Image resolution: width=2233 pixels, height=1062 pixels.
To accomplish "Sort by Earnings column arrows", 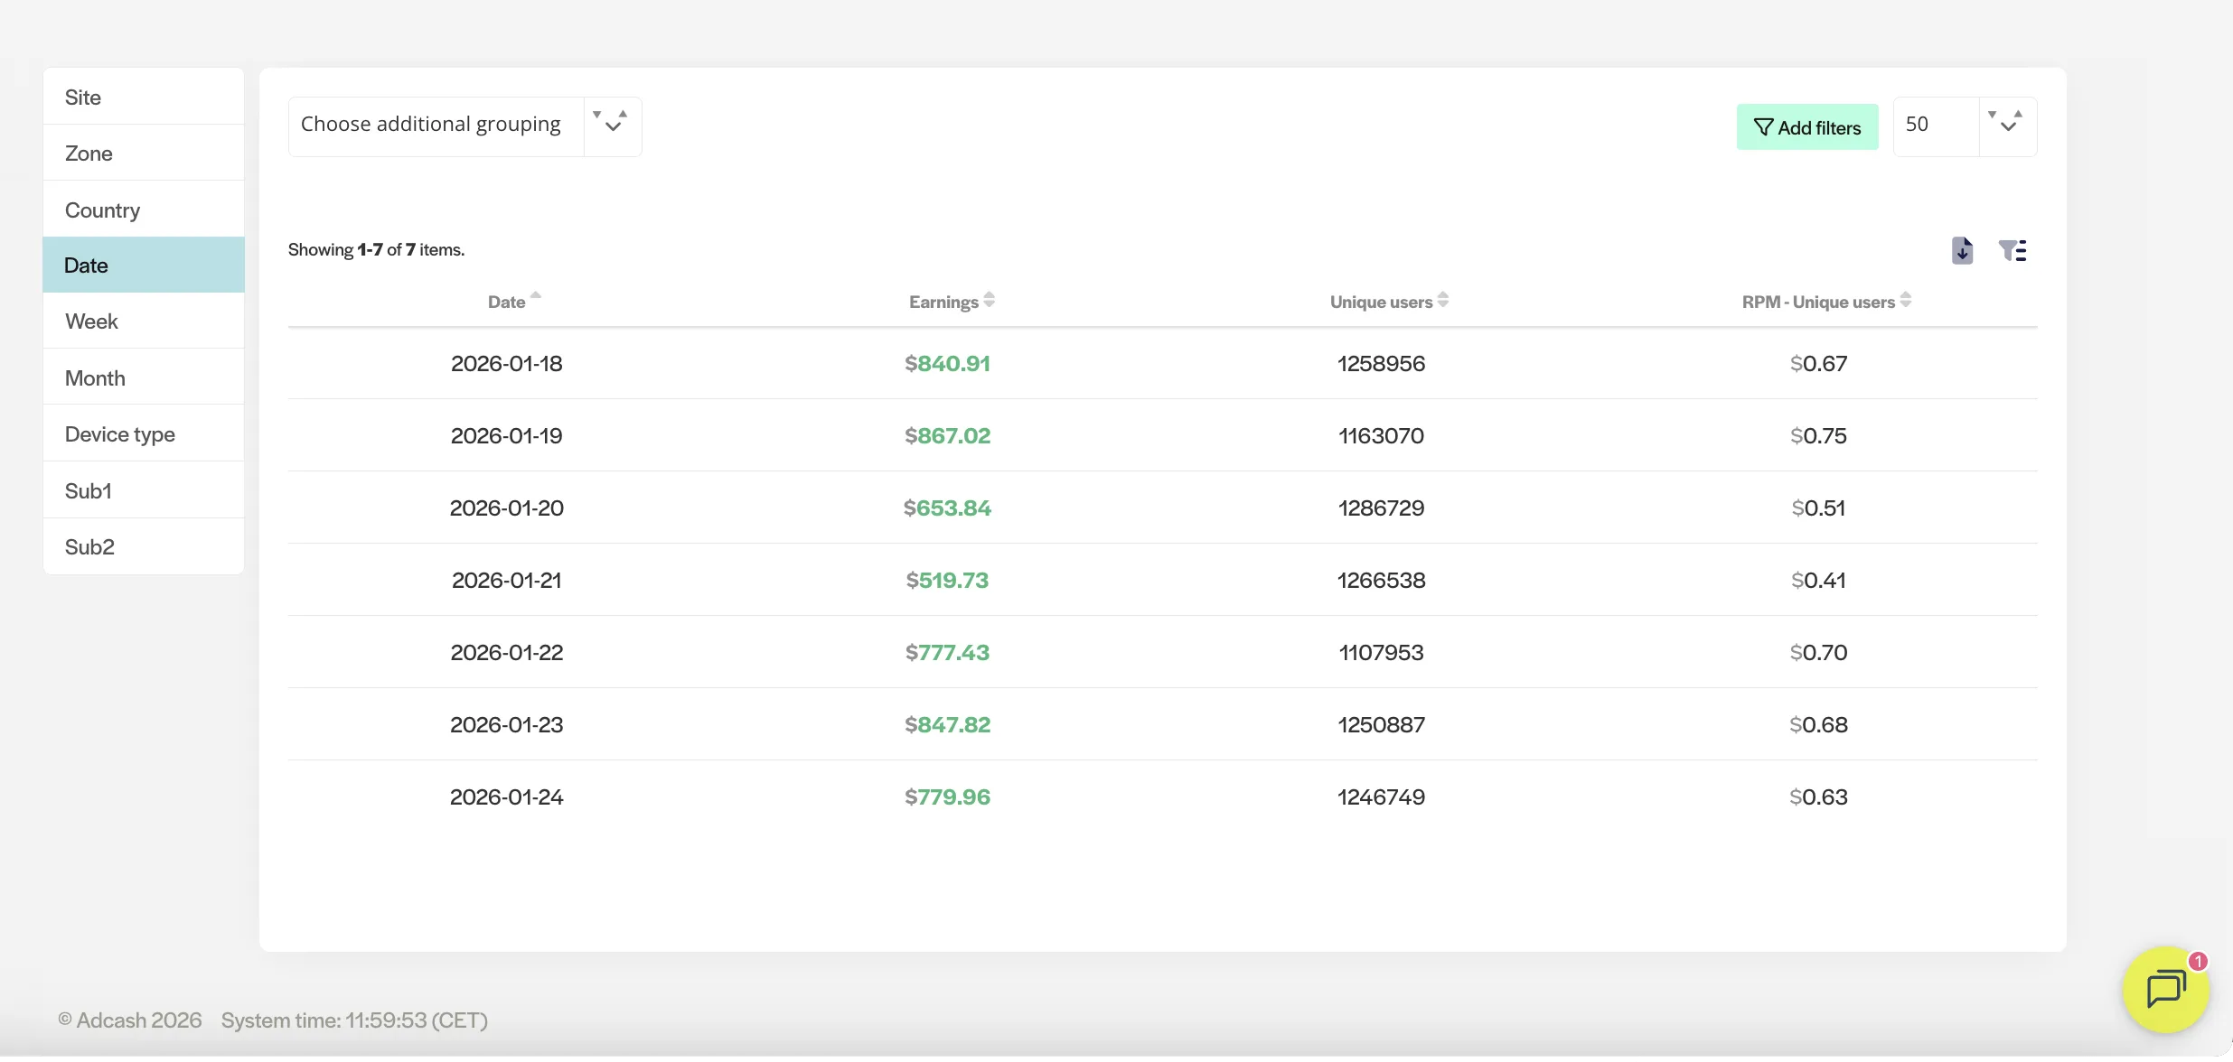I will click(990, 300).
